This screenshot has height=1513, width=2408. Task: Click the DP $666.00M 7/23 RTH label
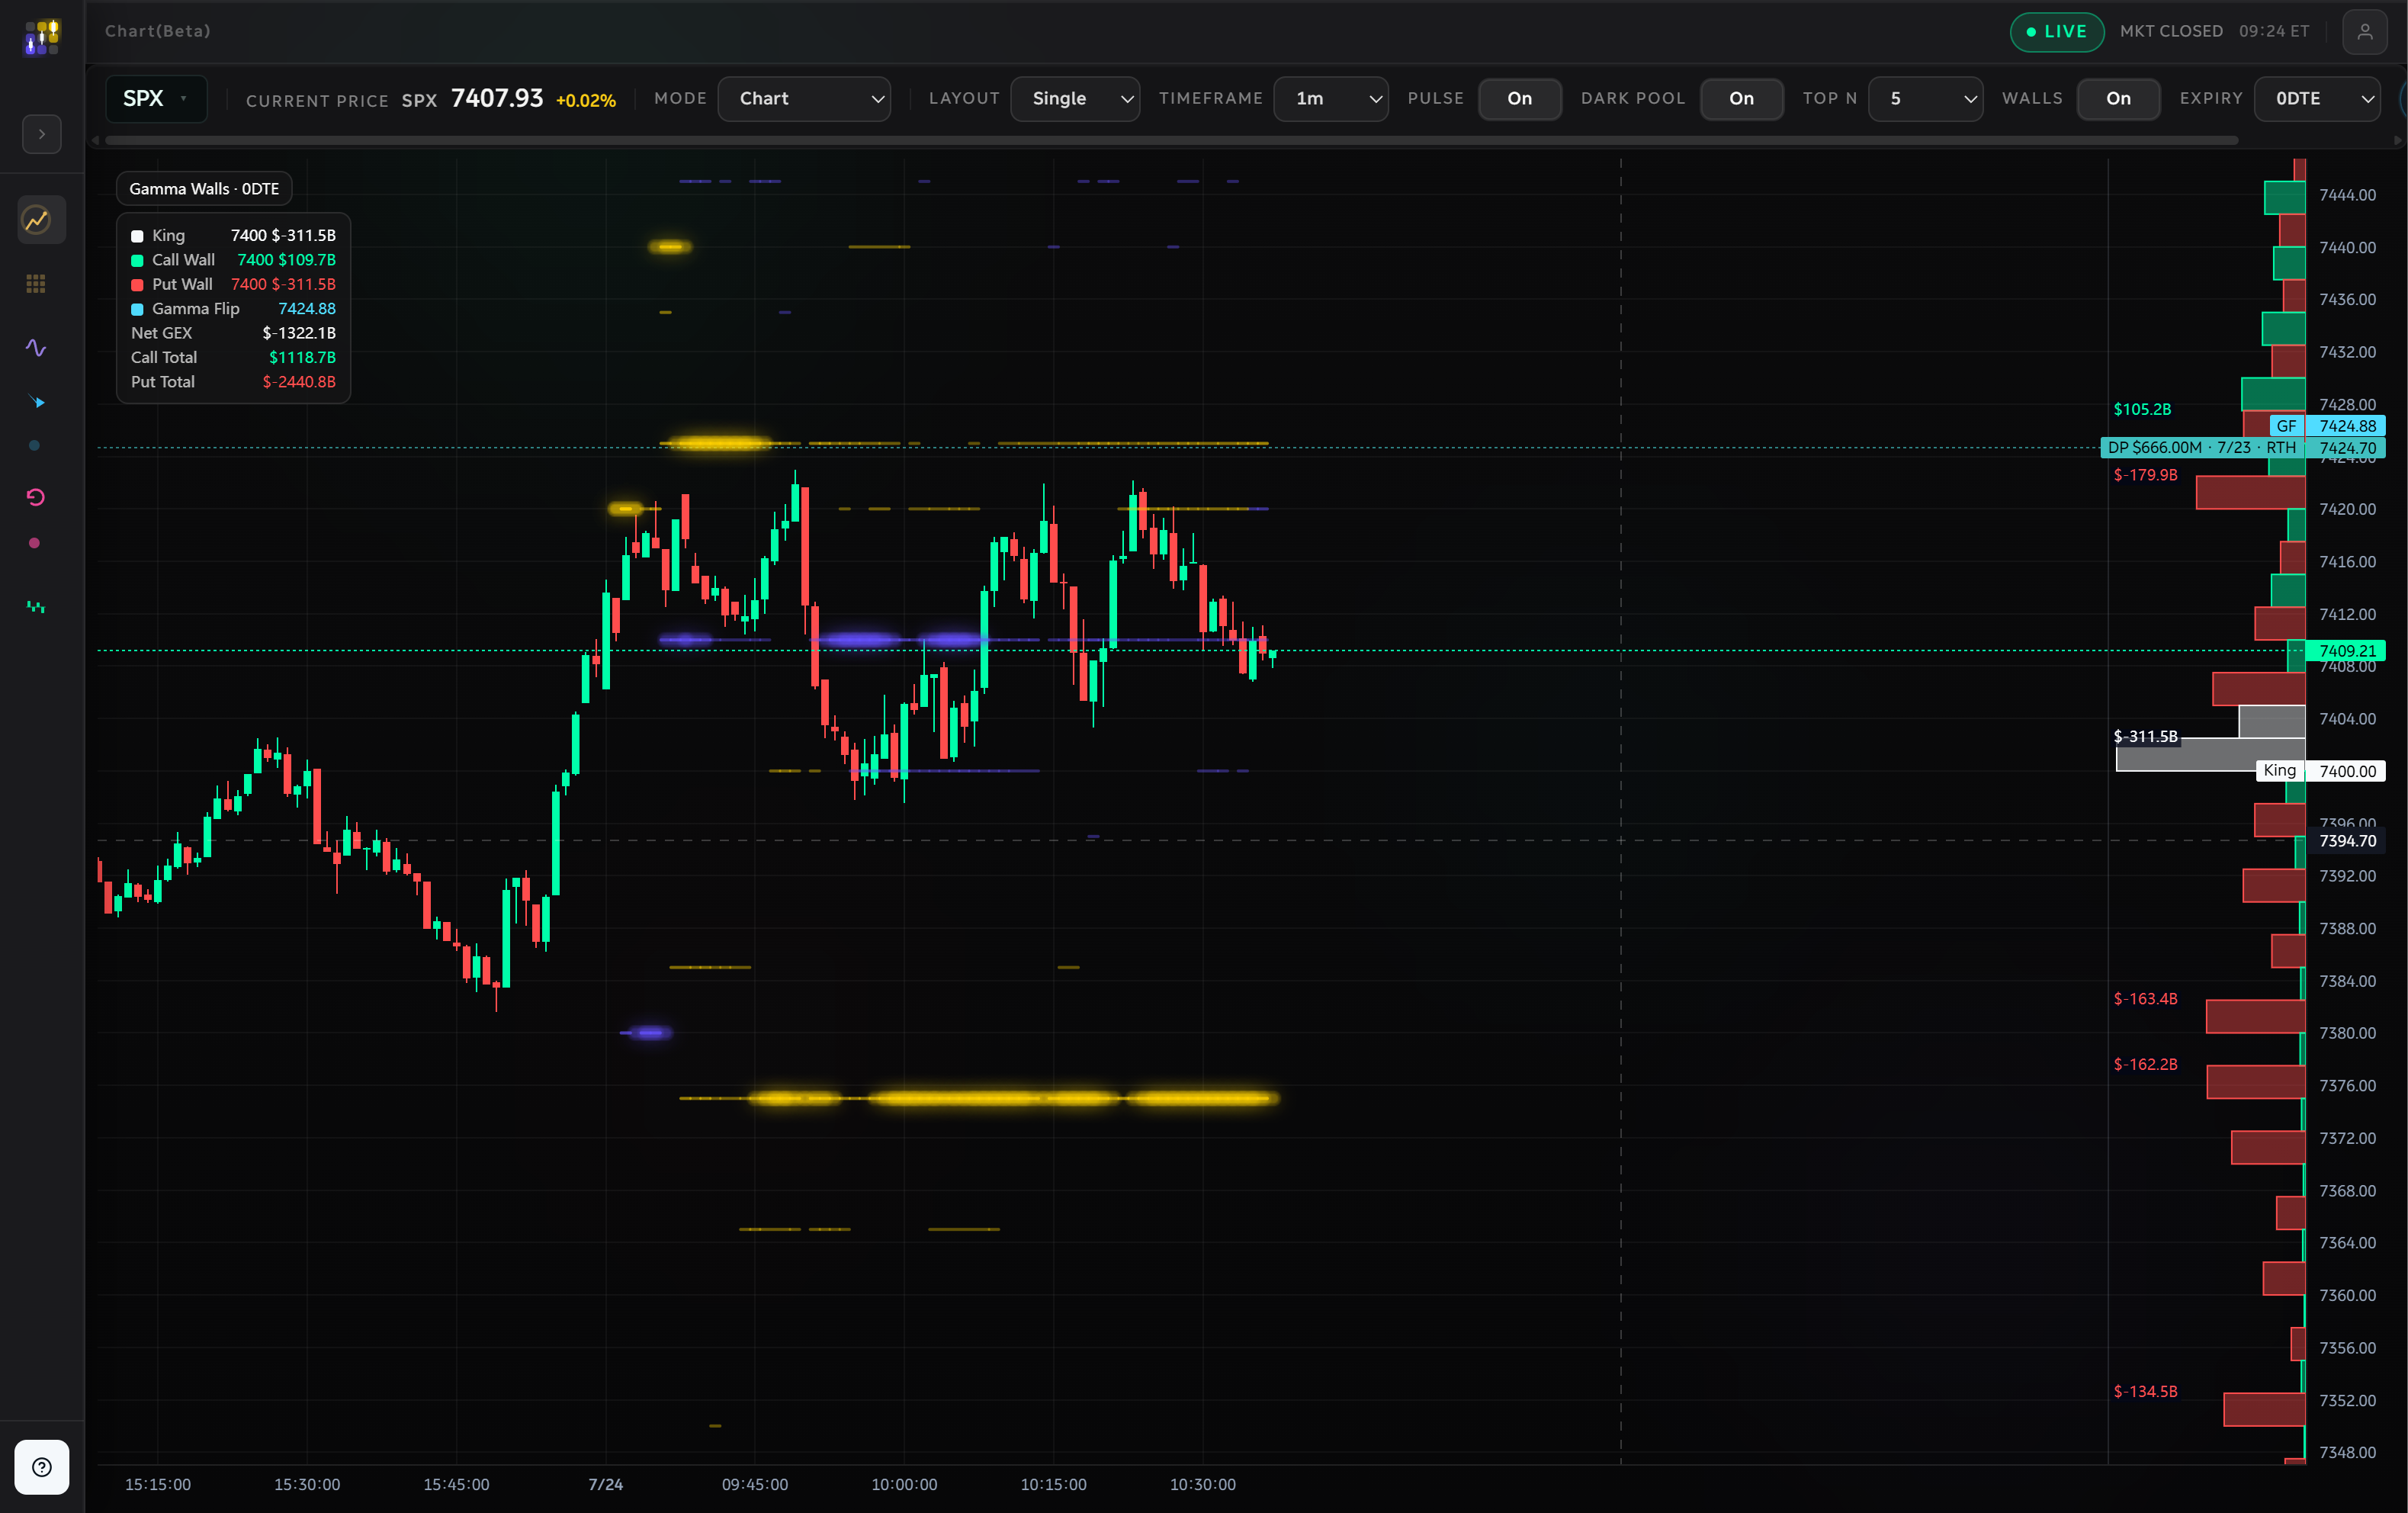pos(2202,448)
